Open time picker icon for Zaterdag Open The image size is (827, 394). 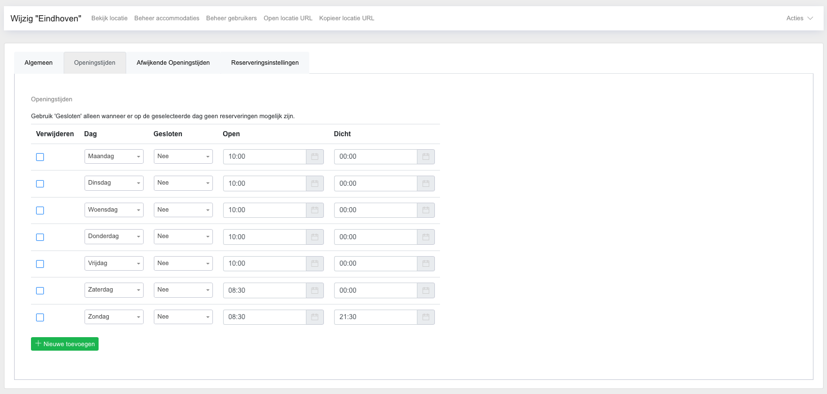315,290
